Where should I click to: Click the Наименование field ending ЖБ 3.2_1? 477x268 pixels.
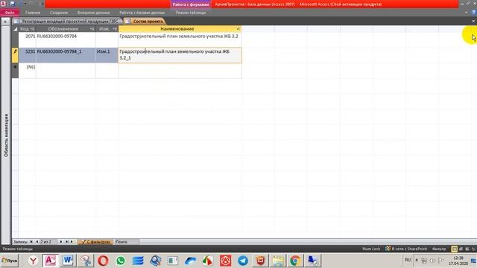180,55
